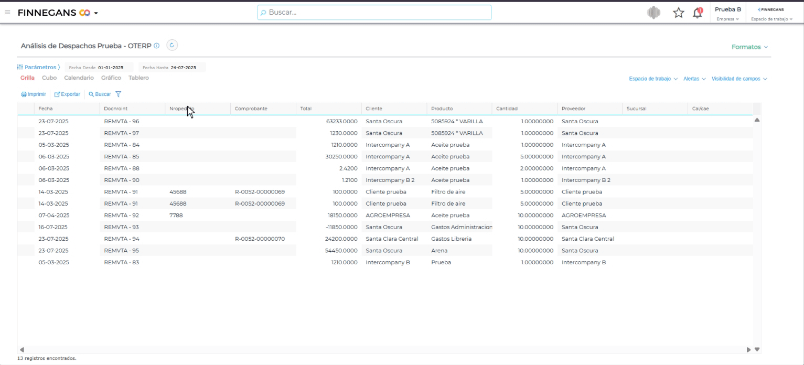The image size is (804, 365).
Task: Switch to the Gráfico tab
Action: [111, 78]
